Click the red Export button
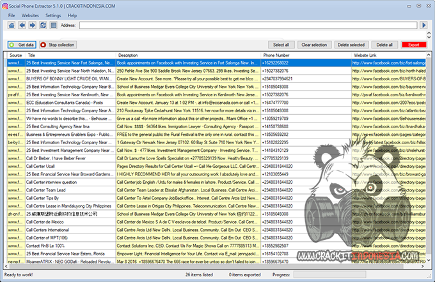Viewport: 435px width, 282px height. 414,45
